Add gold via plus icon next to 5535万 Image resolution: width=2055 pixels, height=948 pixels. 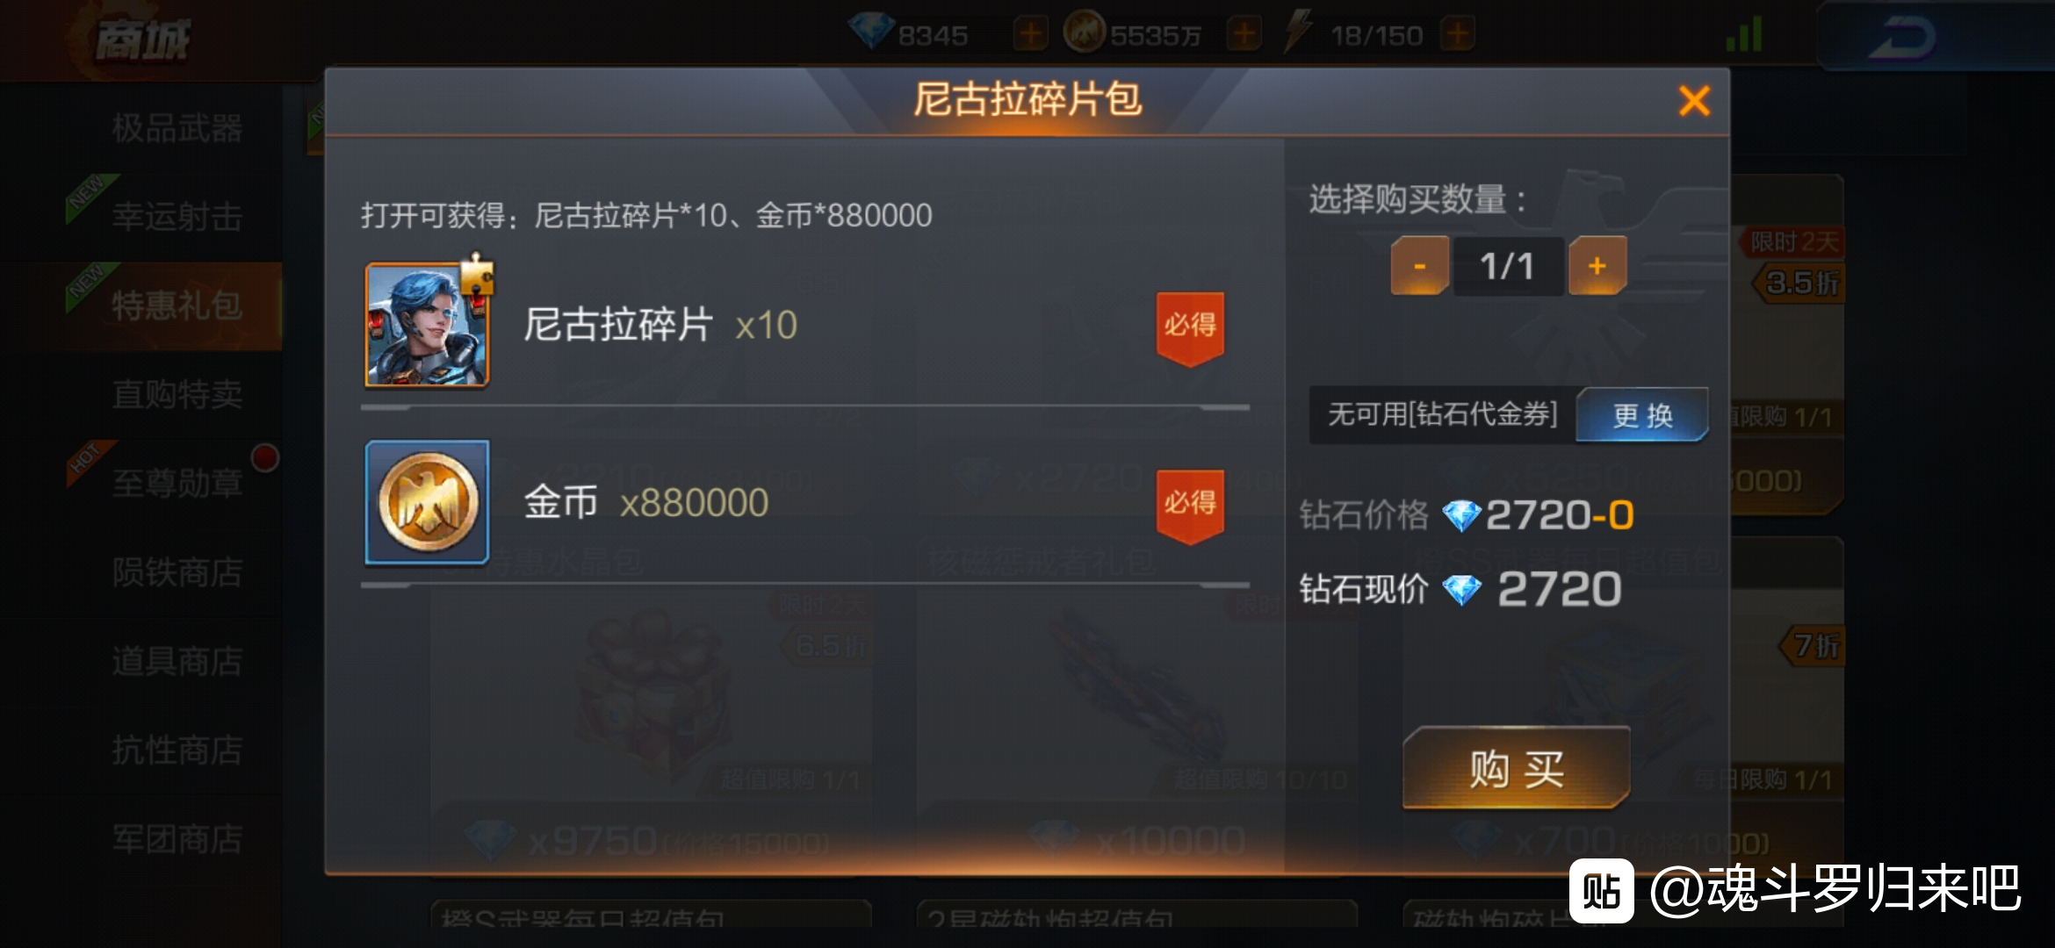point(1244,35)
